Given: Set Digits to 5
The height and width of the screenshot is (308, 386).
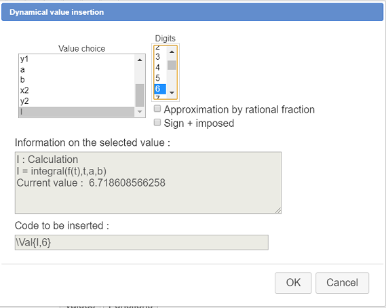Looking at the screenshot, I should tap(160, 78).
